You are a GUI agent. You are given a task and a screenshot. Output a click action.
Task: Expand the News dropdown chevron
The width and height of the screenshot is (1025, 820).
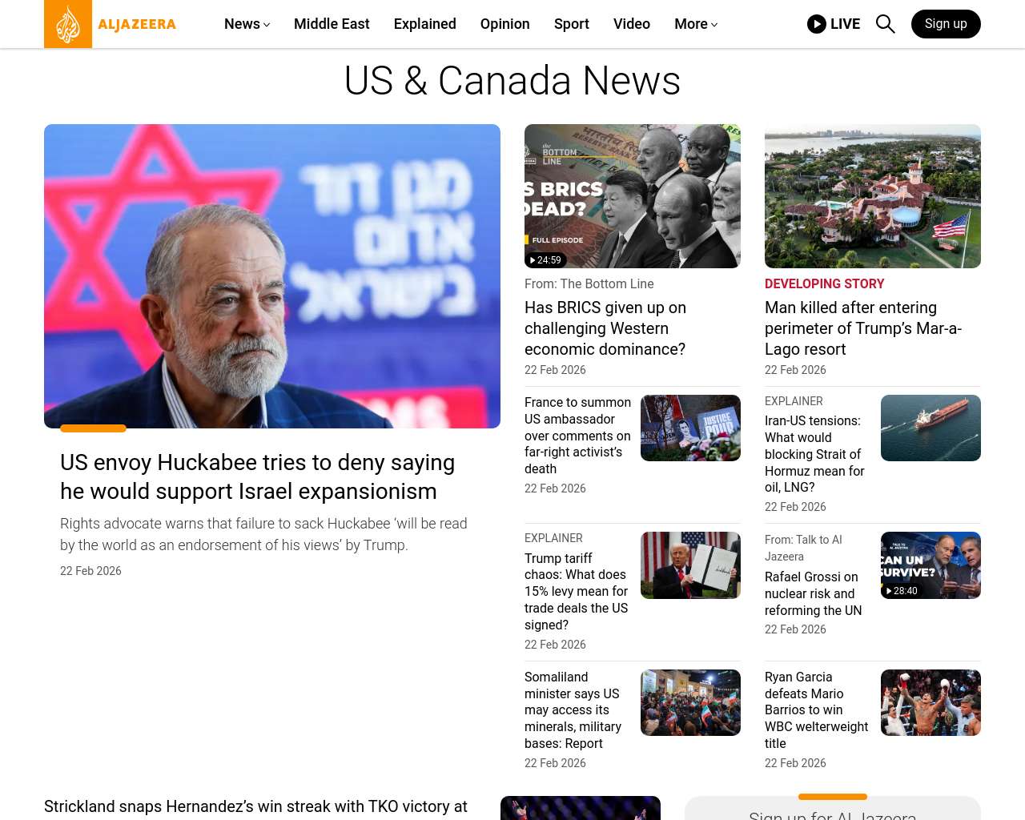point(267,25)
